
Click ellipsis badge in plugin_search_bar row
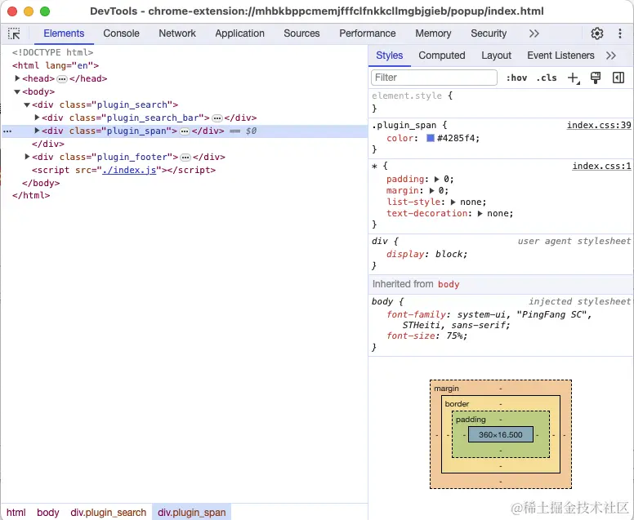point(217,118)
